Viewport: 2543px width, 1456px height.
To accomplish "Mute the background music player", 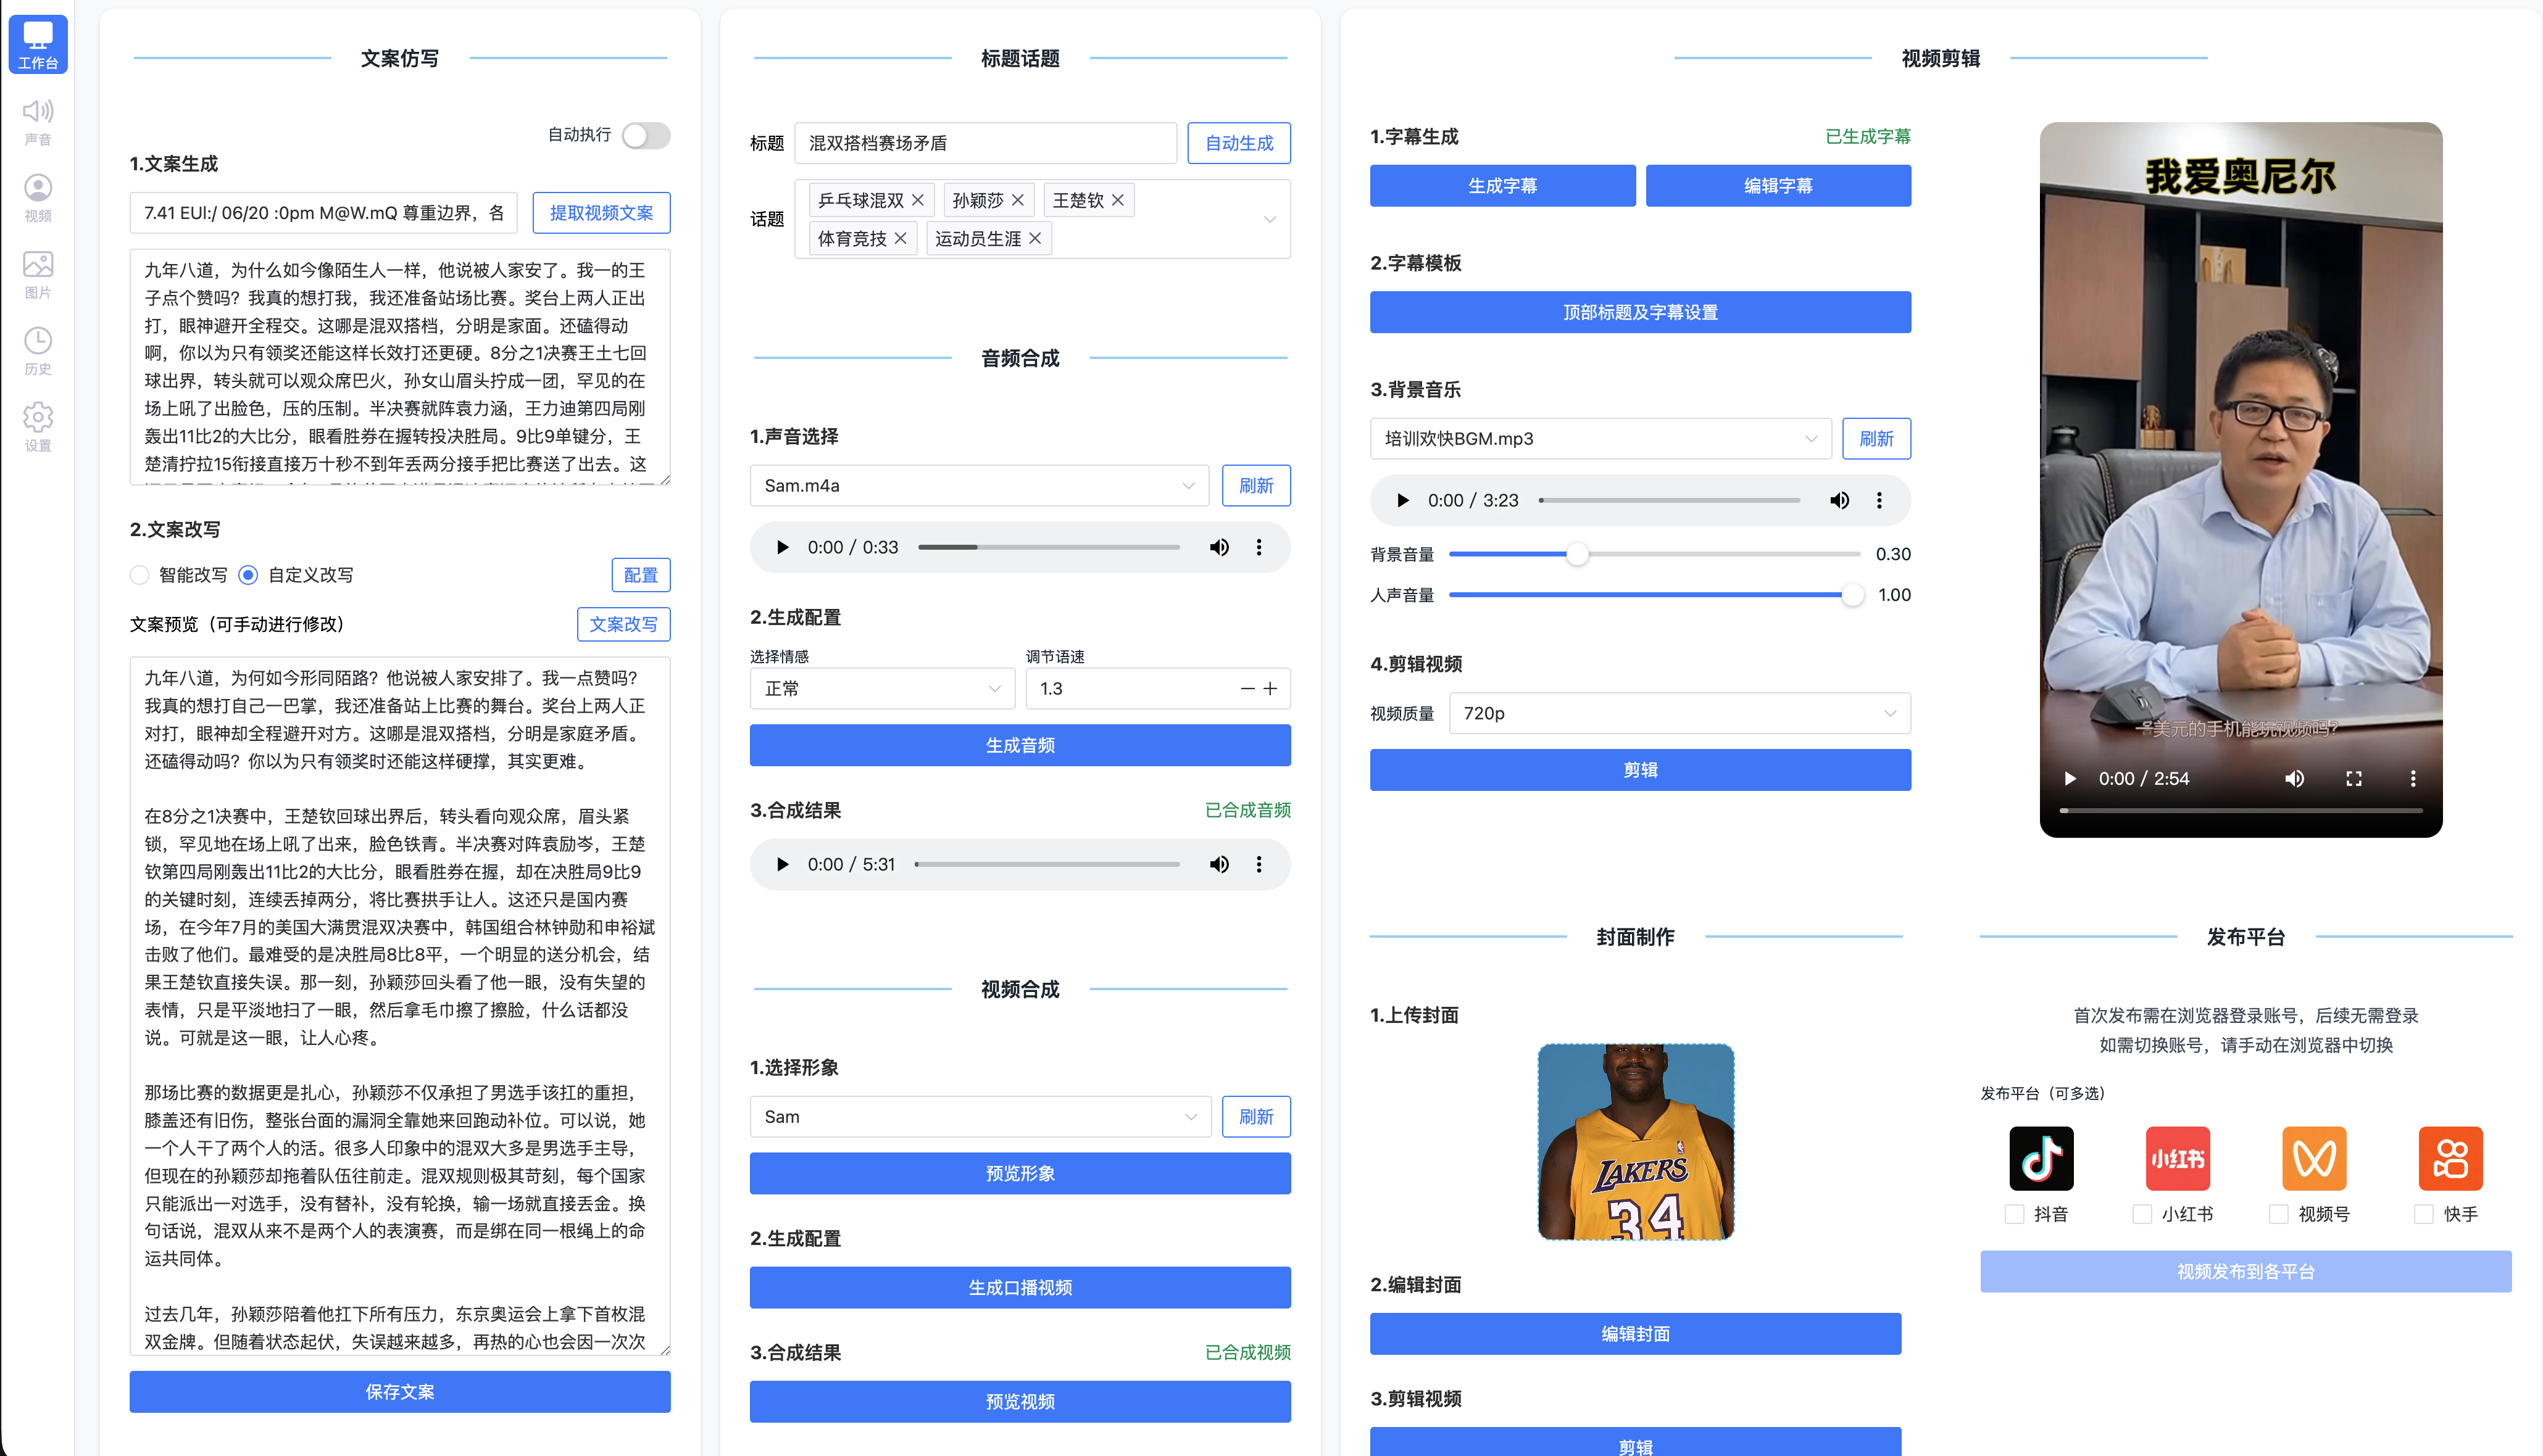I will pyautogui.click(x=1839, y=500).
